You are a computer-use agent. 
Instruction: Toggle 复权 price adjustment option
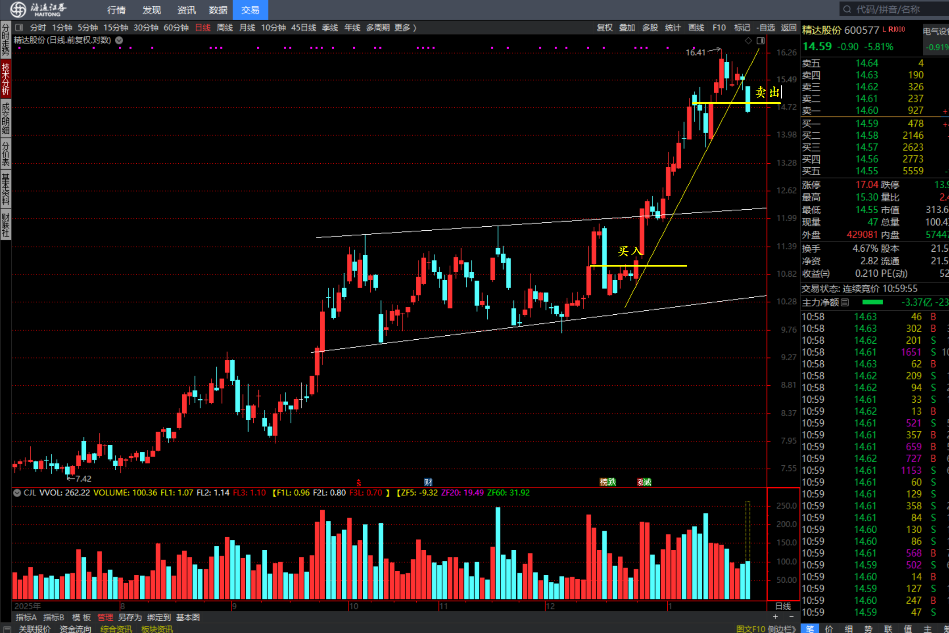[605, 28]
